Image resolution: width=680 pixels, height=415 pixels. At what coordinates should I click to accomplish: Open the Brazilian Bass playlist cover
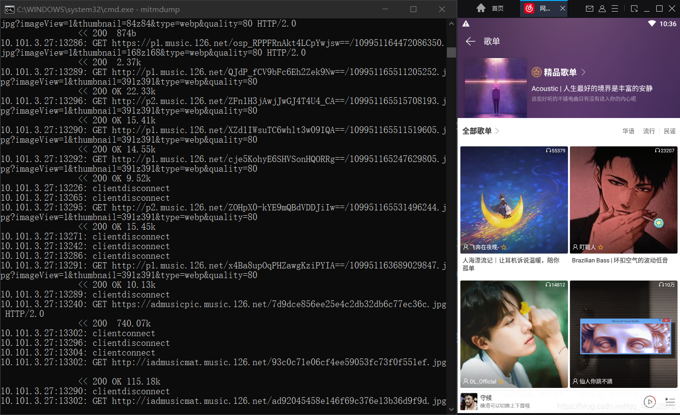624,200
